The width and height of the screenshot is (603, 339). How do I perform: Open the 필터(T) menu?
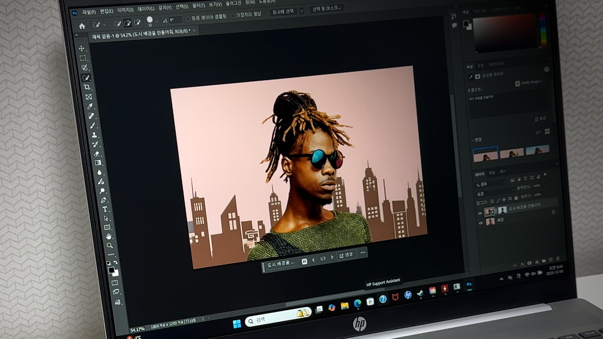198,6
